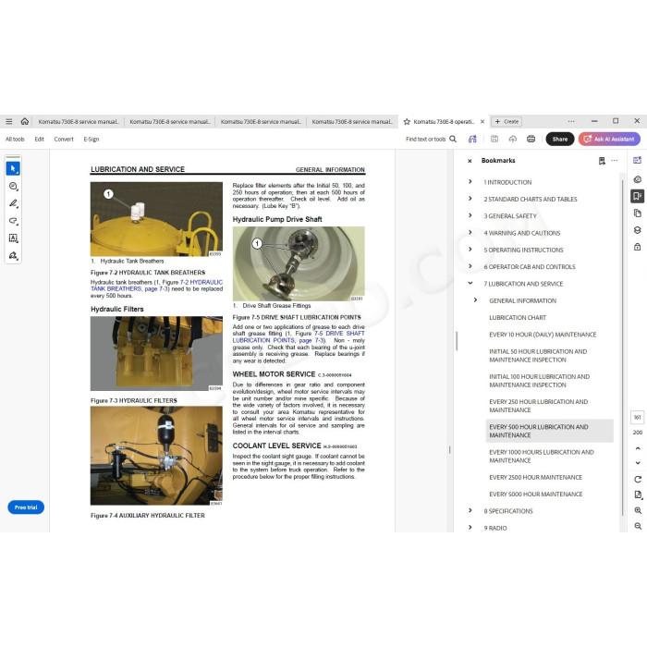Click the Create new tab button
647x647 pixels.
click(x=507, y=122)
